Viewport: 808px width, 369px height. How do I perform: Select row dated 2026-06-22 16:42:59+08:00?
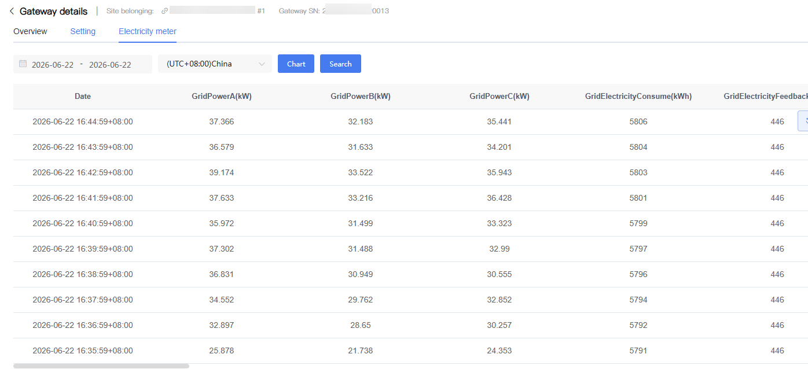410,173
